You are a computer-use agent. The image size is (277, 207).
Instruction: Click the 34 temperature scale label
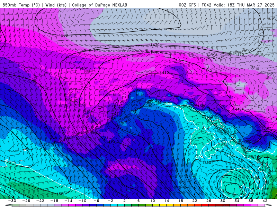236,201
